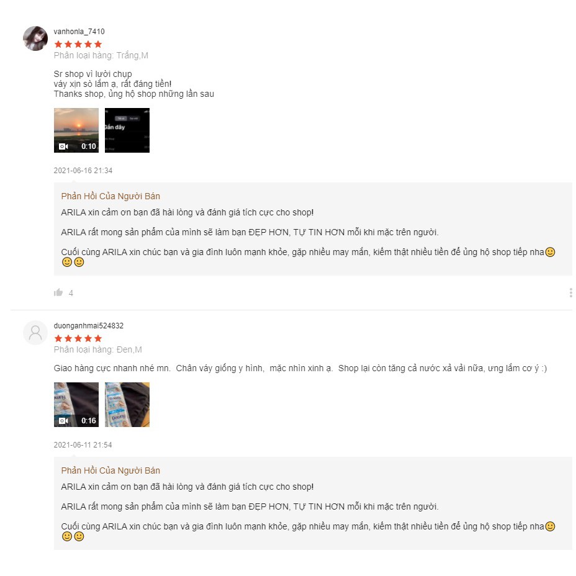Click the timestamp 2021-06-16 21:34
Viewport: 576px width, 576px height.
(x=83, y=171)
